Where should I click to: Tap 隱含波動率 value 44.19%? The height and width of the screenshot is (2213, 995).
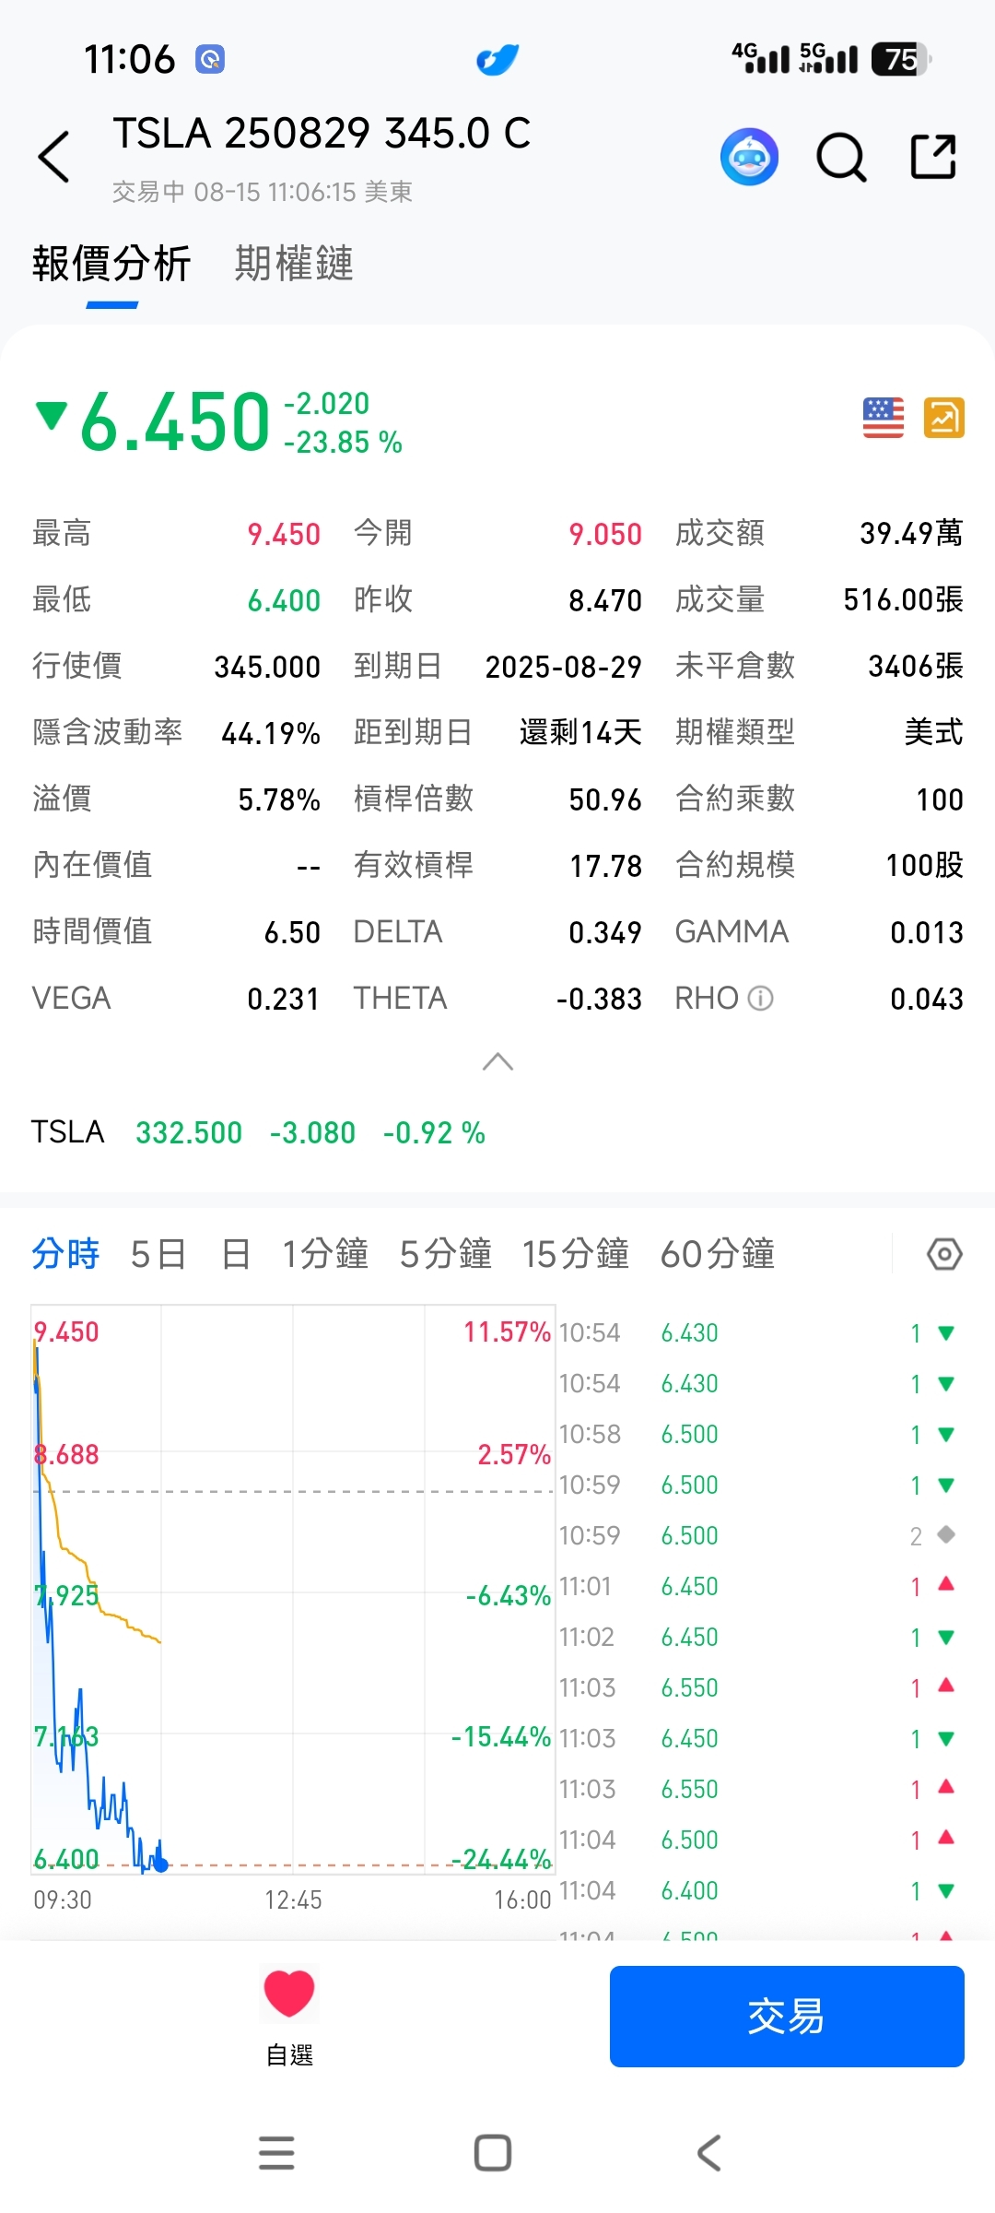[x=271, y=733]
